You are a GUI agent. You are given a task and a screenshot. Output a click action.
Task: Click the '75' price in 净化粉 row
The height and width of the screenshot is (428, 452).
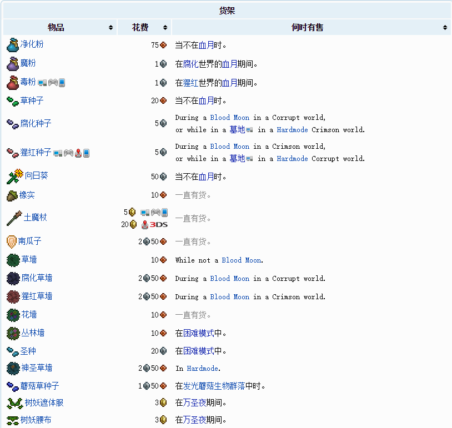[x=155, y=45]
